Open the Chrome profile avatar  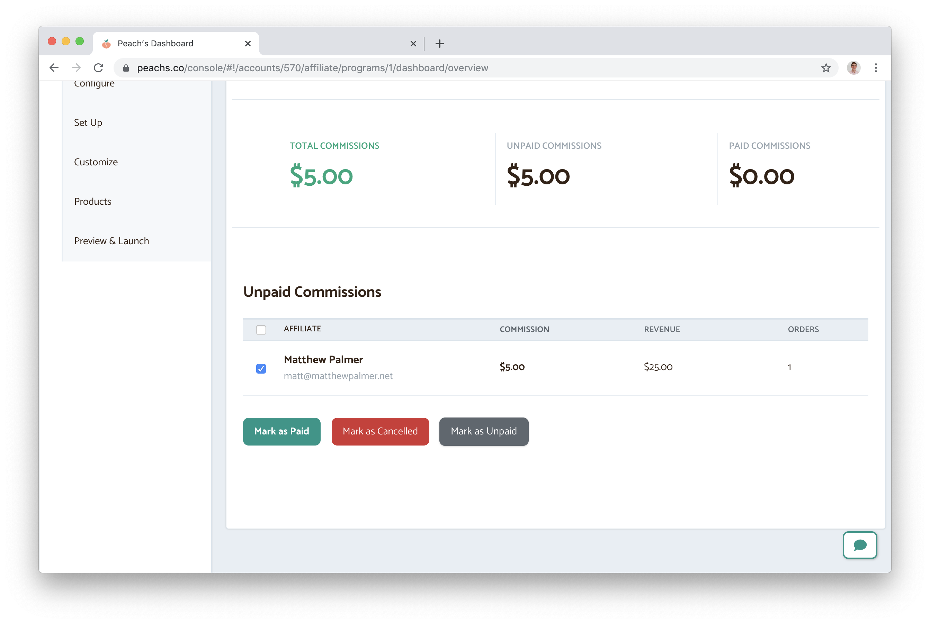point(853,68)
